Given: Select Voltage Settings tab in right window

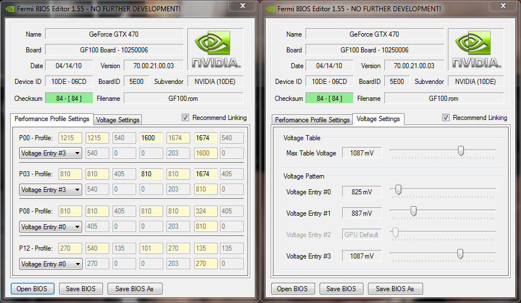Looking at the screenshot, I should (x=378, y=119).
